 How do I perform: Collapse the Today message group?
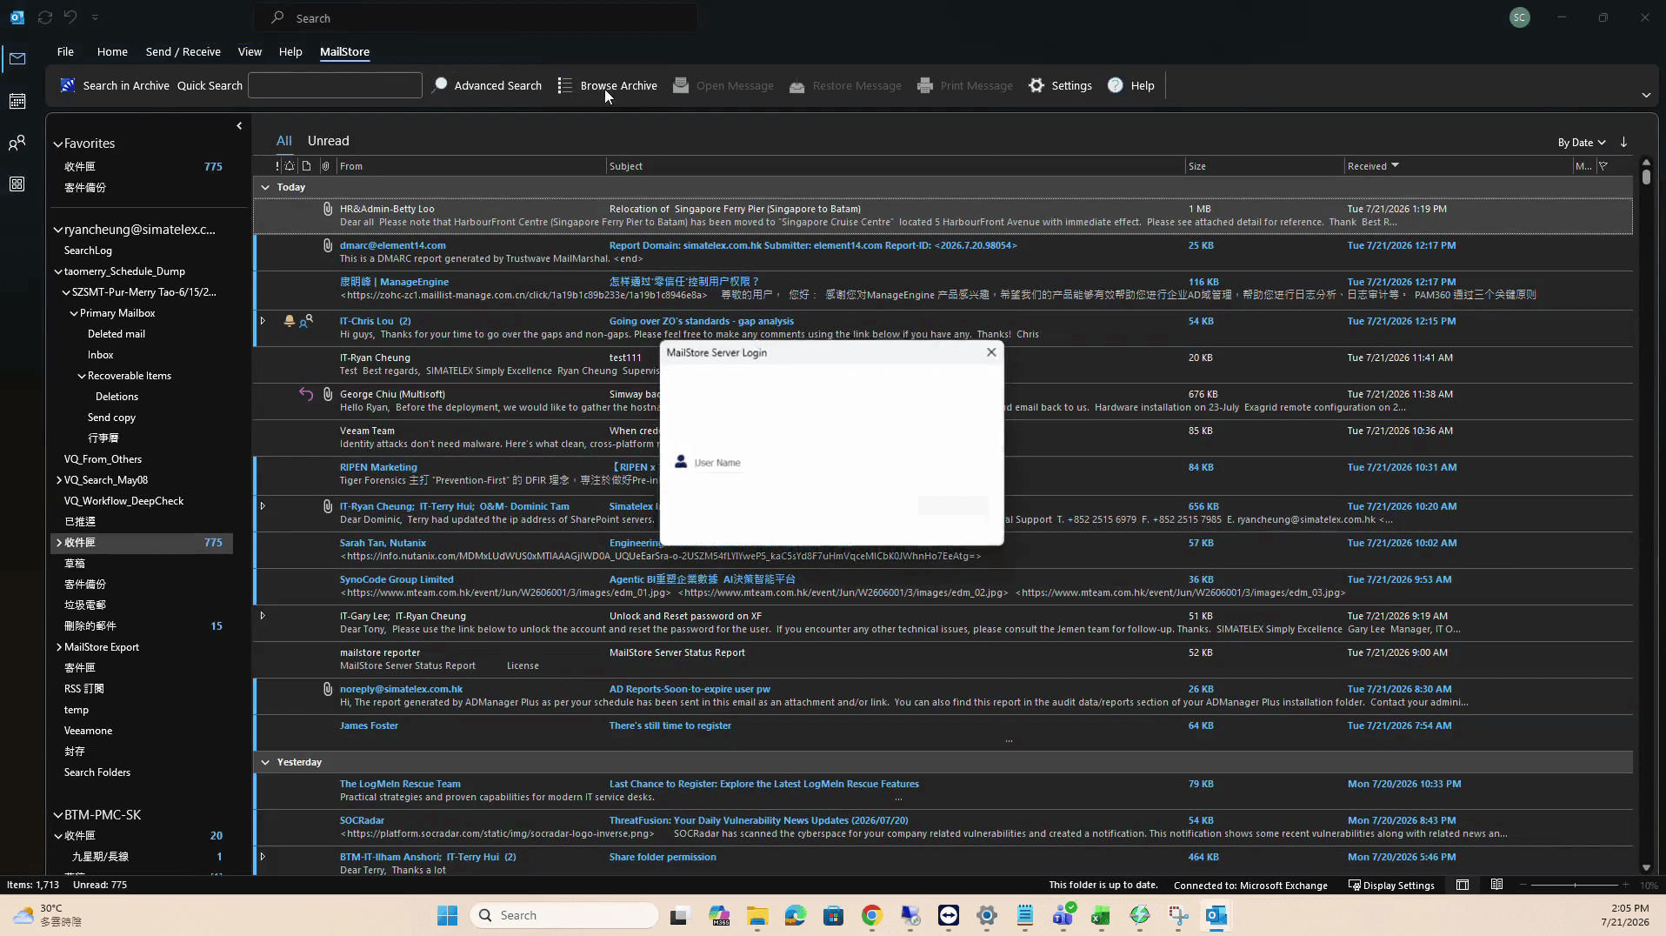(x=265, y=187)
